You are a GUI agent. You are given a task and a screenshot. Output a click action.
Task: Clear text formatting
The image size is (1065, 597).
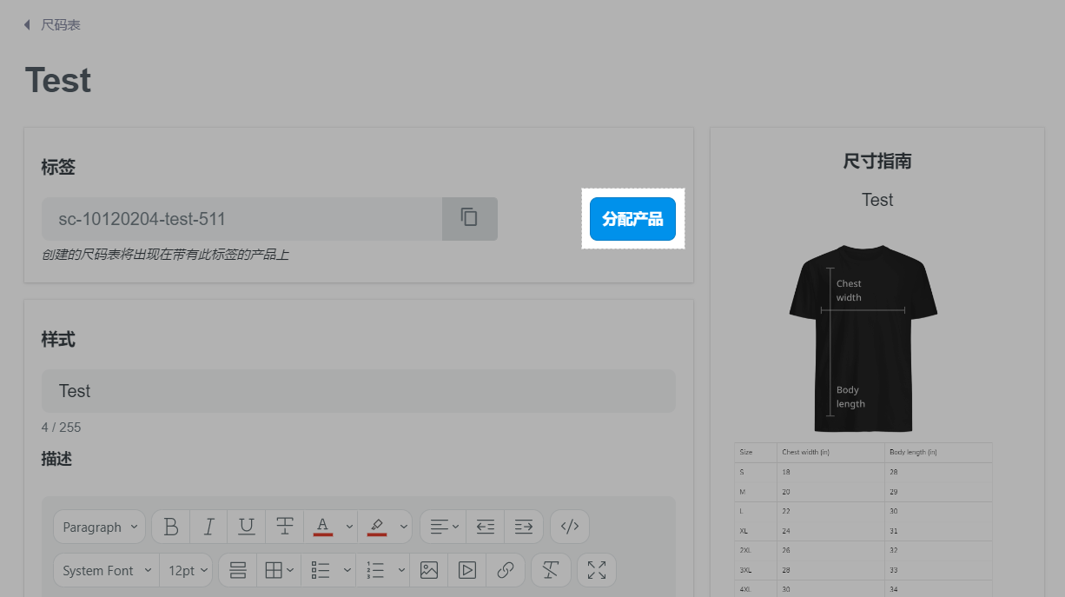551,570
